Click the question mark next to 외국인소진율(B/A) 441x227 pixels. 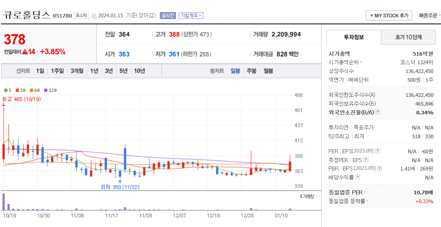pos(378,112)
